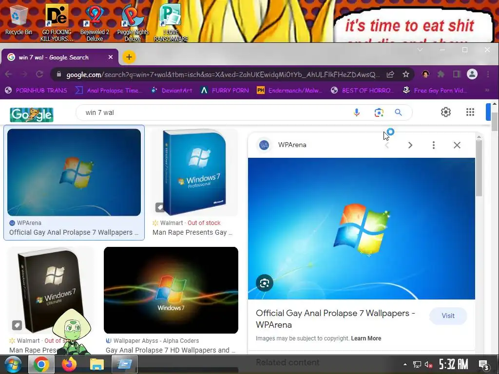
Task: Open the Bejeweled 2 Deluxe shortcut
Action: [x=95, y=22]
